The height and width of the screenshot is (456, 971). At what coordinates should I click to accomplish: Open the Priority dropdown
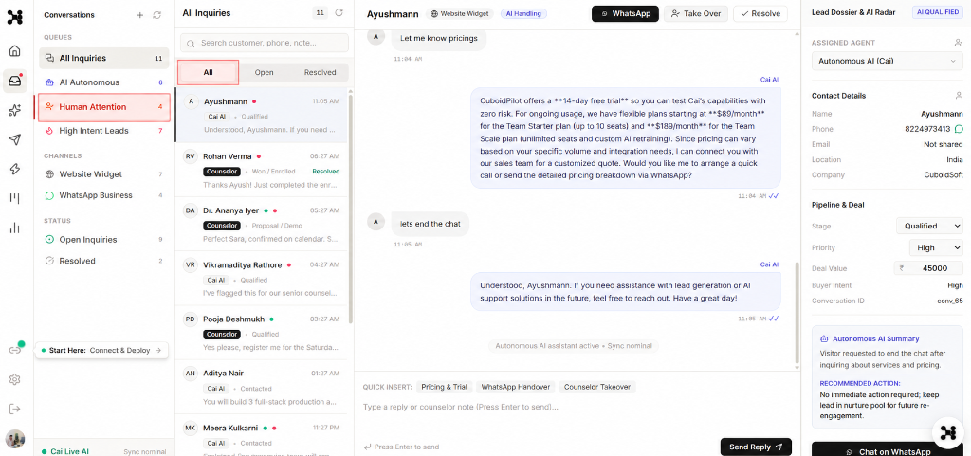936,247
